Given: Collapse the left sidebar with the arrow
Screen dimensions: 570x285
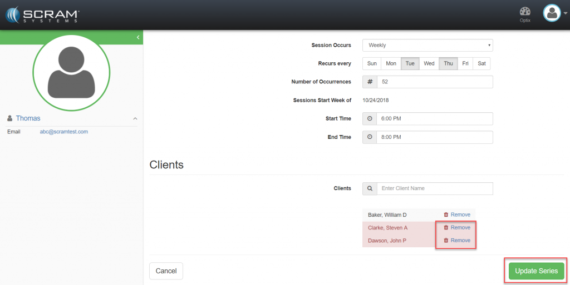Looking at the screenshot, I should (x=137, y=37).
